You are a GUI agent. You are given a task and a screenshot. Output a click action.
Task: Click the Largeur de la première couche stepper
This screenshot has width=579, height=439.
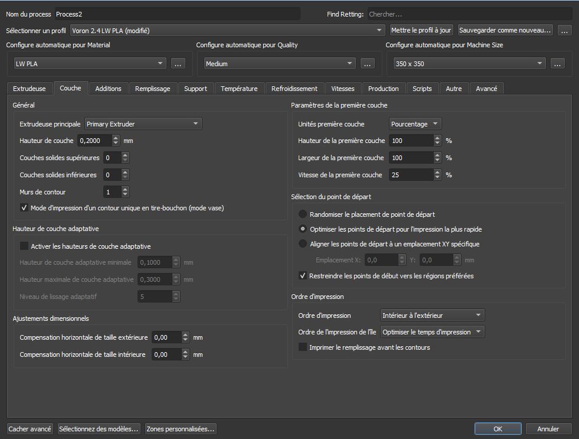click(437, 157)
